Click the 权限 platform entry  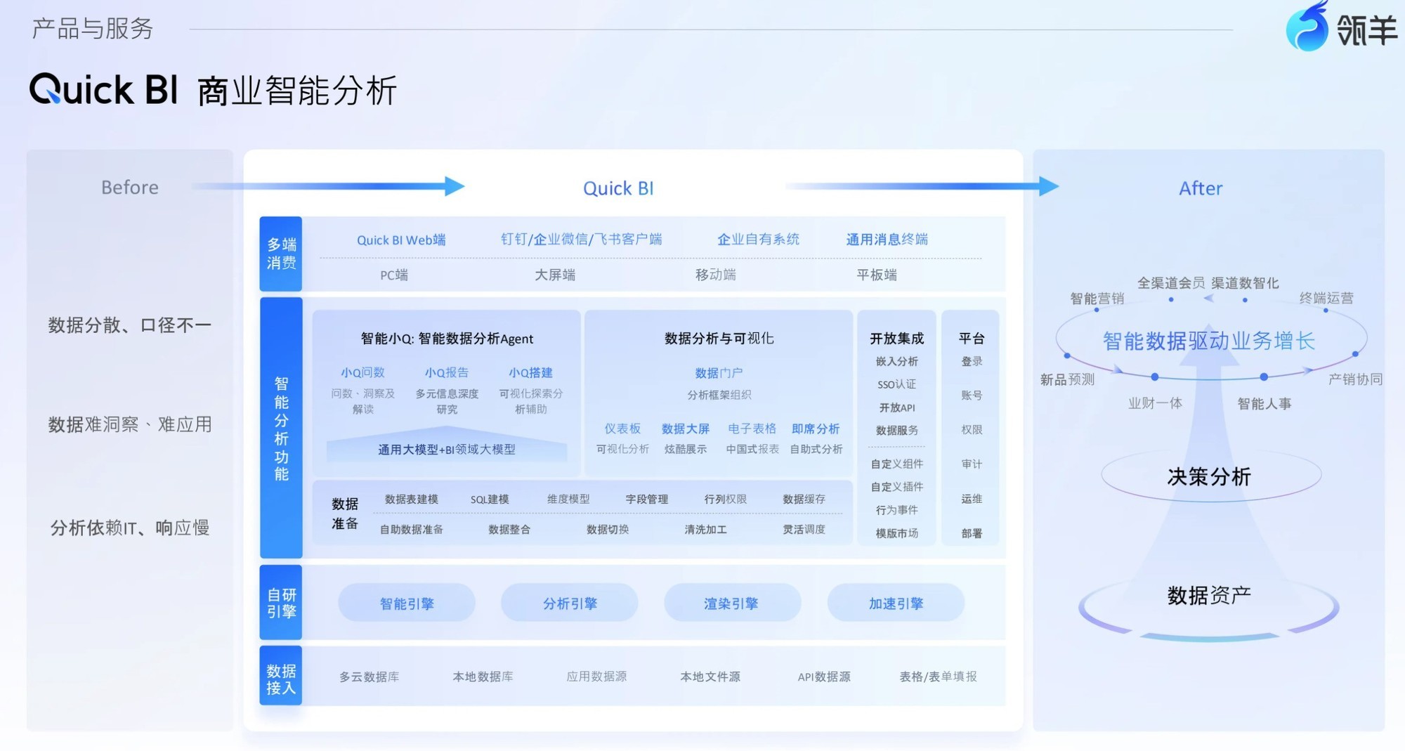pos(972,429)
